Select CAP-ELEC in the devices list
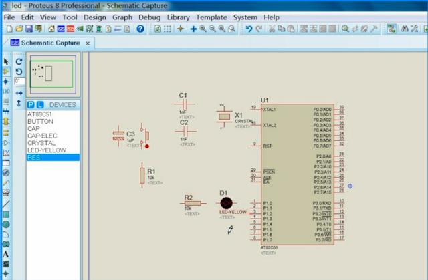The width and height of the screenshot is (428, 280). click(x=53, y=136)
